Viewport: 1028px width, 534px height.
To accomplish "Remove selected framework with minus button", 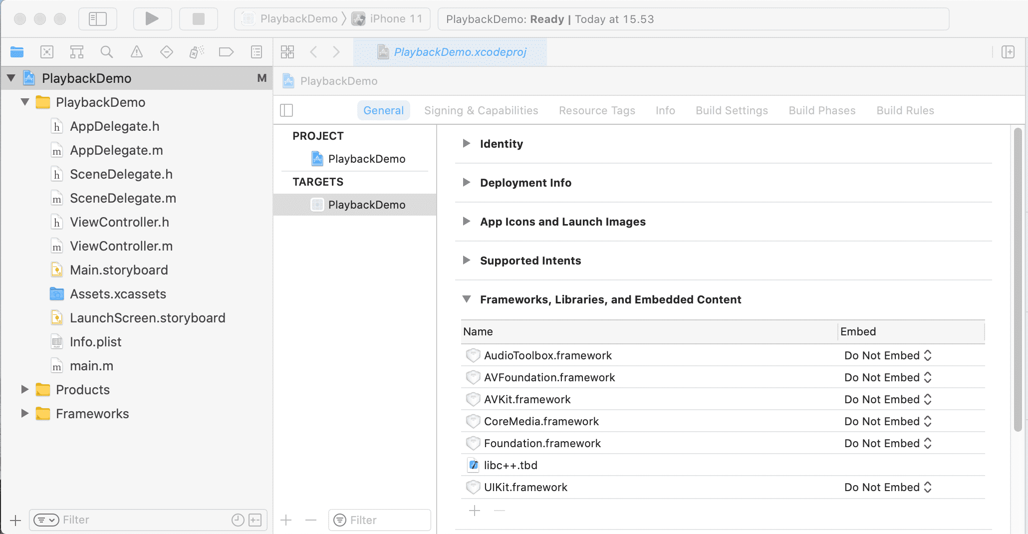I will pyautogui.click(x=500, y=511).
